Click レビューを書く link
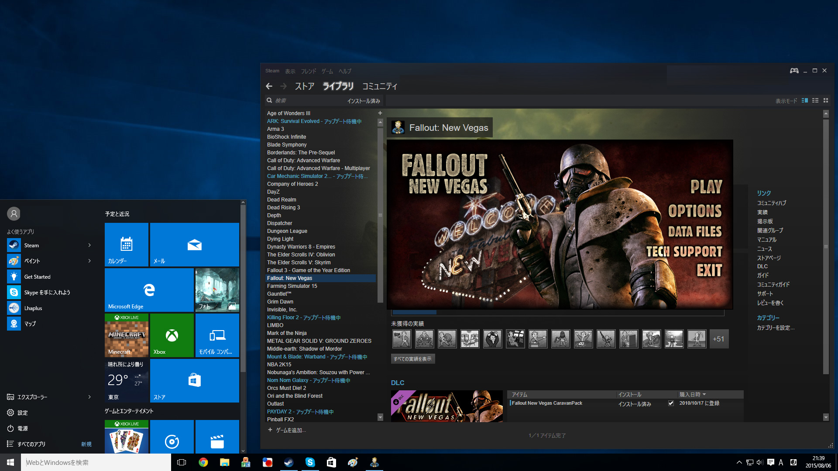 [770, 303]
